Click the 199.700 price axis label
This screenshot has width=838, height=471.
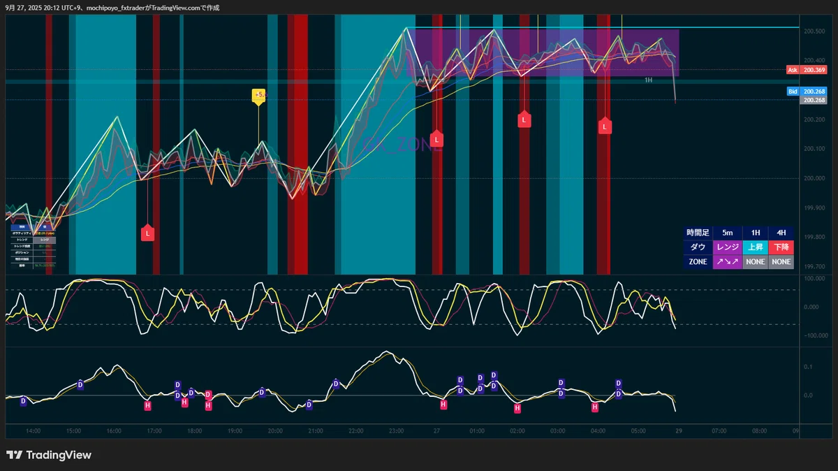pos(814,267)
